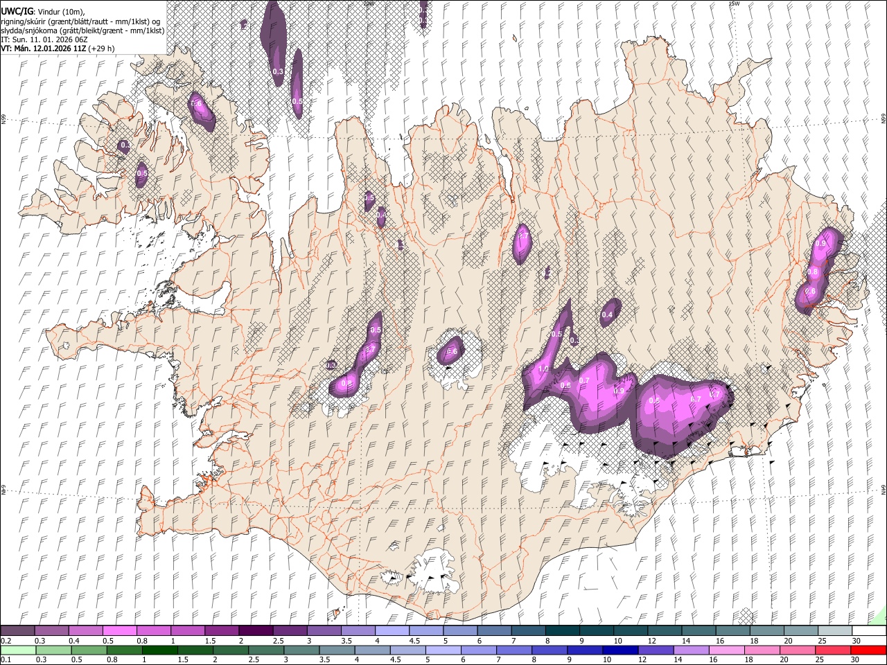Click the snow patch over the central round glacier
Viewport: 887px width, 665px height.
pyautogui.click(x=451, y=351)
